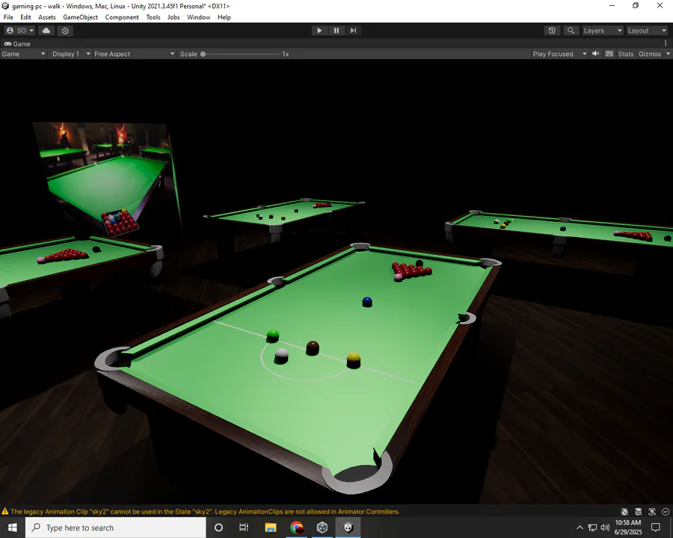Open the Help menu
673x538 pixels.
point(224,17)
